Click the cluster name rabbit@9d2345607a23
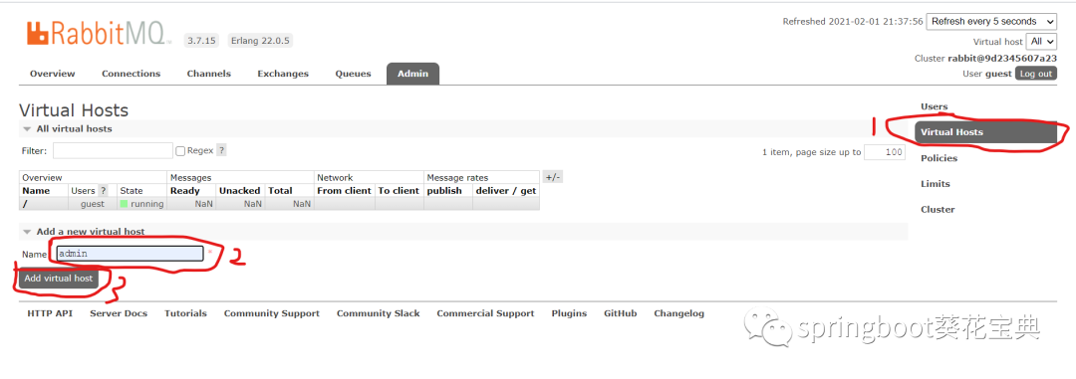Screen dimensions: 1076x379 [1002, 59]
